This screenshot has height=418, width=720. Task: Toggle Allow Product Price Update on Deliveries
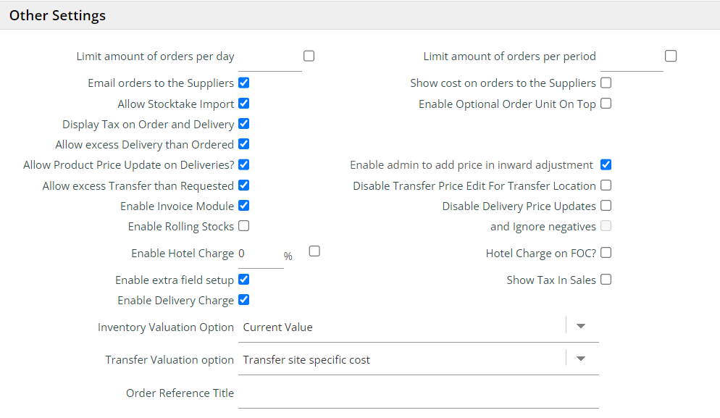244,164
